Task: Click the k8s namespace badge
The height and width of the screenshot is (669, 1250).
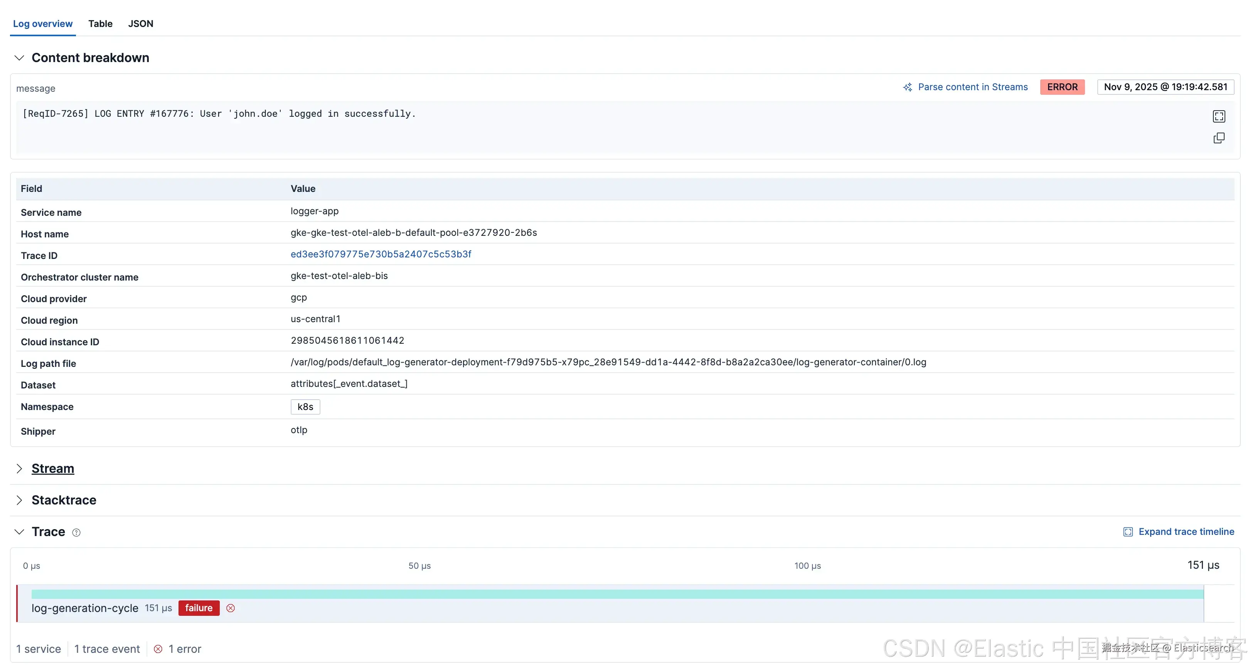Action: tap(305, 407)
